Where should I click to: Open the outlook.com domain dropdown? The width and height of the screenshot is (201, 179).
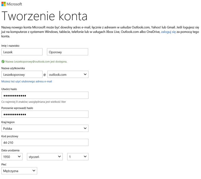[x=67, y=74]
